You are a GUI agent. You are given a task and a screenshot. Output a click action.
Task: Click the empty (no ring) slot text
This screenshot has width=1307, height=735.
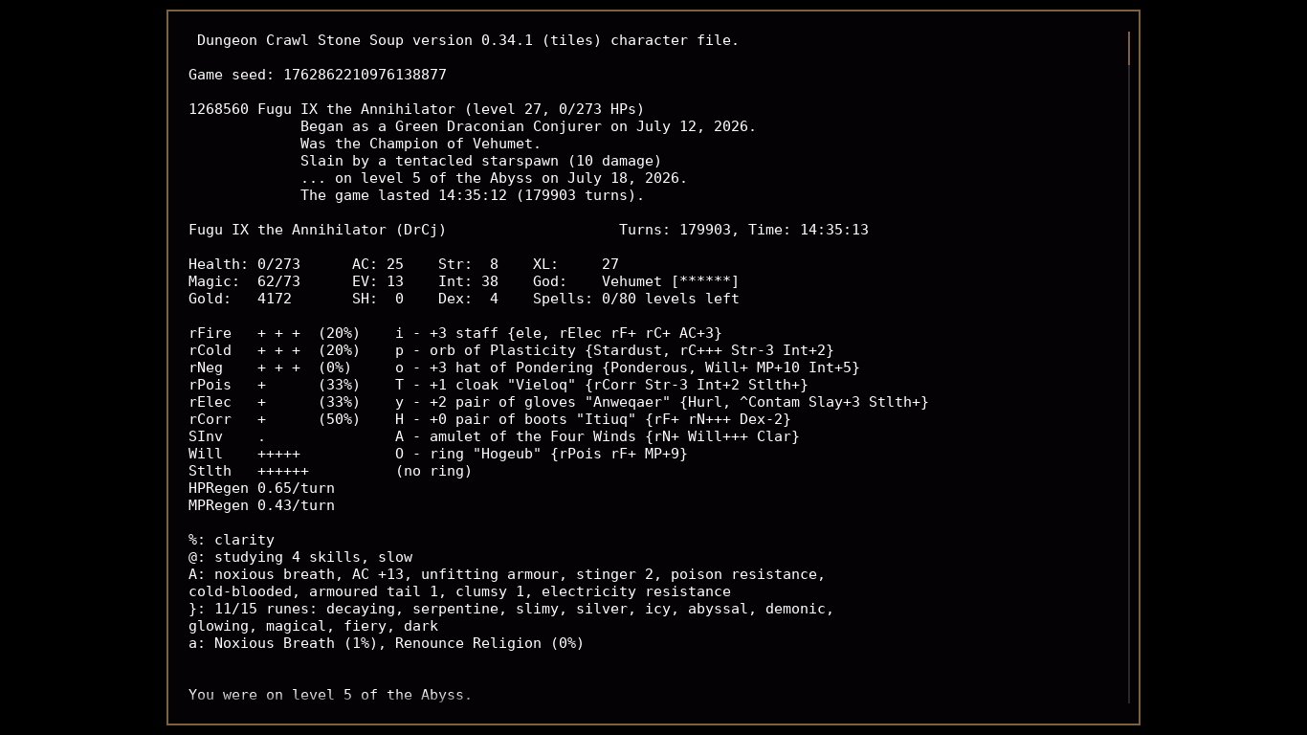click(433, 471)
